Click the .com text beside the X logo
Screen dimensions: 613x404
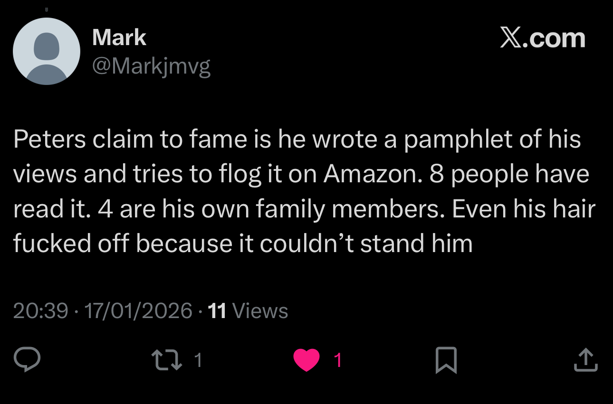[x=554, y=39]
